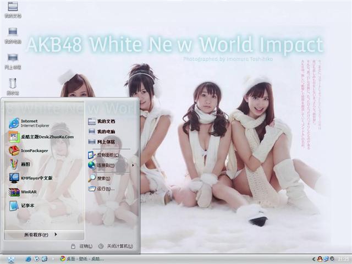Launch IconPackager from the Start menu
This screenshot has width=352, height=264.
point(34,150)
